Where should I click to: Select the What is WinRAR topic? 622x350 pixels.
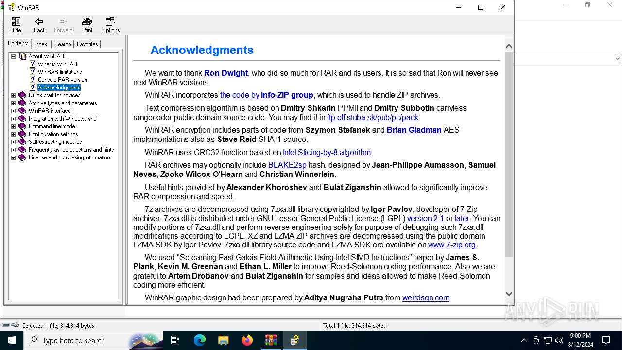[57, 64]
